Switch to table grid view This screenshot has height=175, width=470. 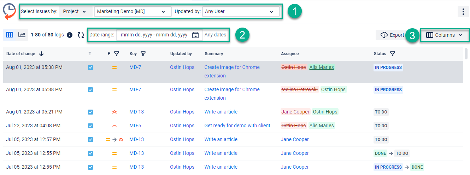coord(10,35)
